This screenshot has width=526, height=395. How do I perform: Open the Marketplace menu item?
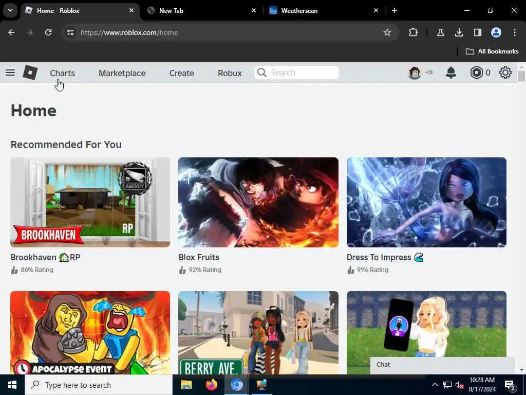click(122, 73)
